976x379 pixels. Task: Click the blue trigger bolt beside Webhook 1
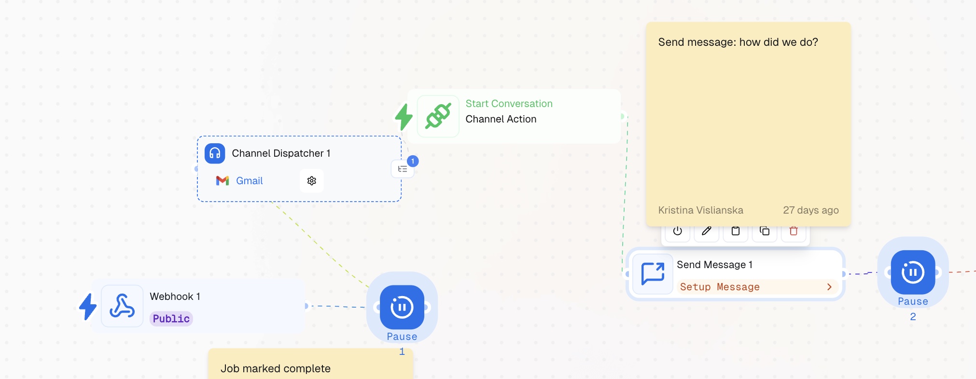click(x=88, y=307)
